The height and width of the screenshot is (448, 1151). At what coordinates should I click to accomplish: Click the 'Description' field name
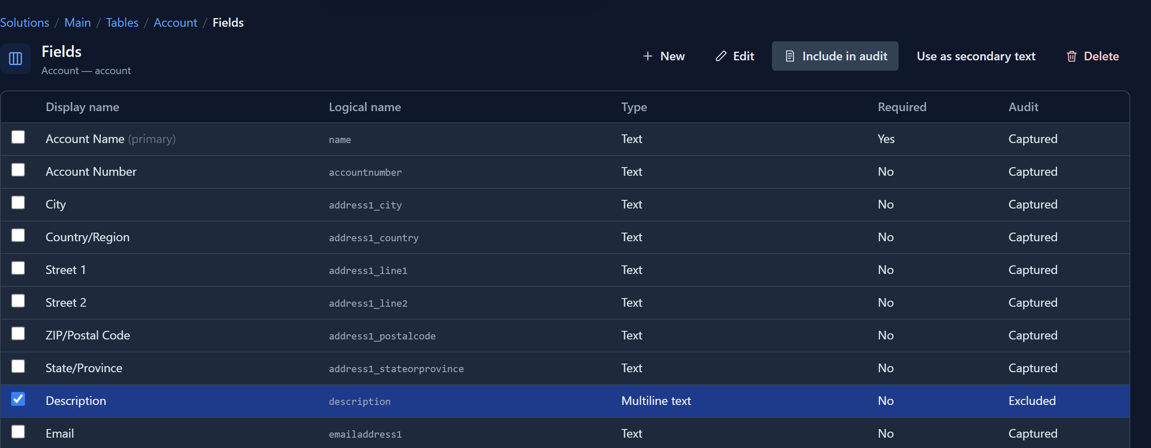pyautogui.click(x=76, y=401)
